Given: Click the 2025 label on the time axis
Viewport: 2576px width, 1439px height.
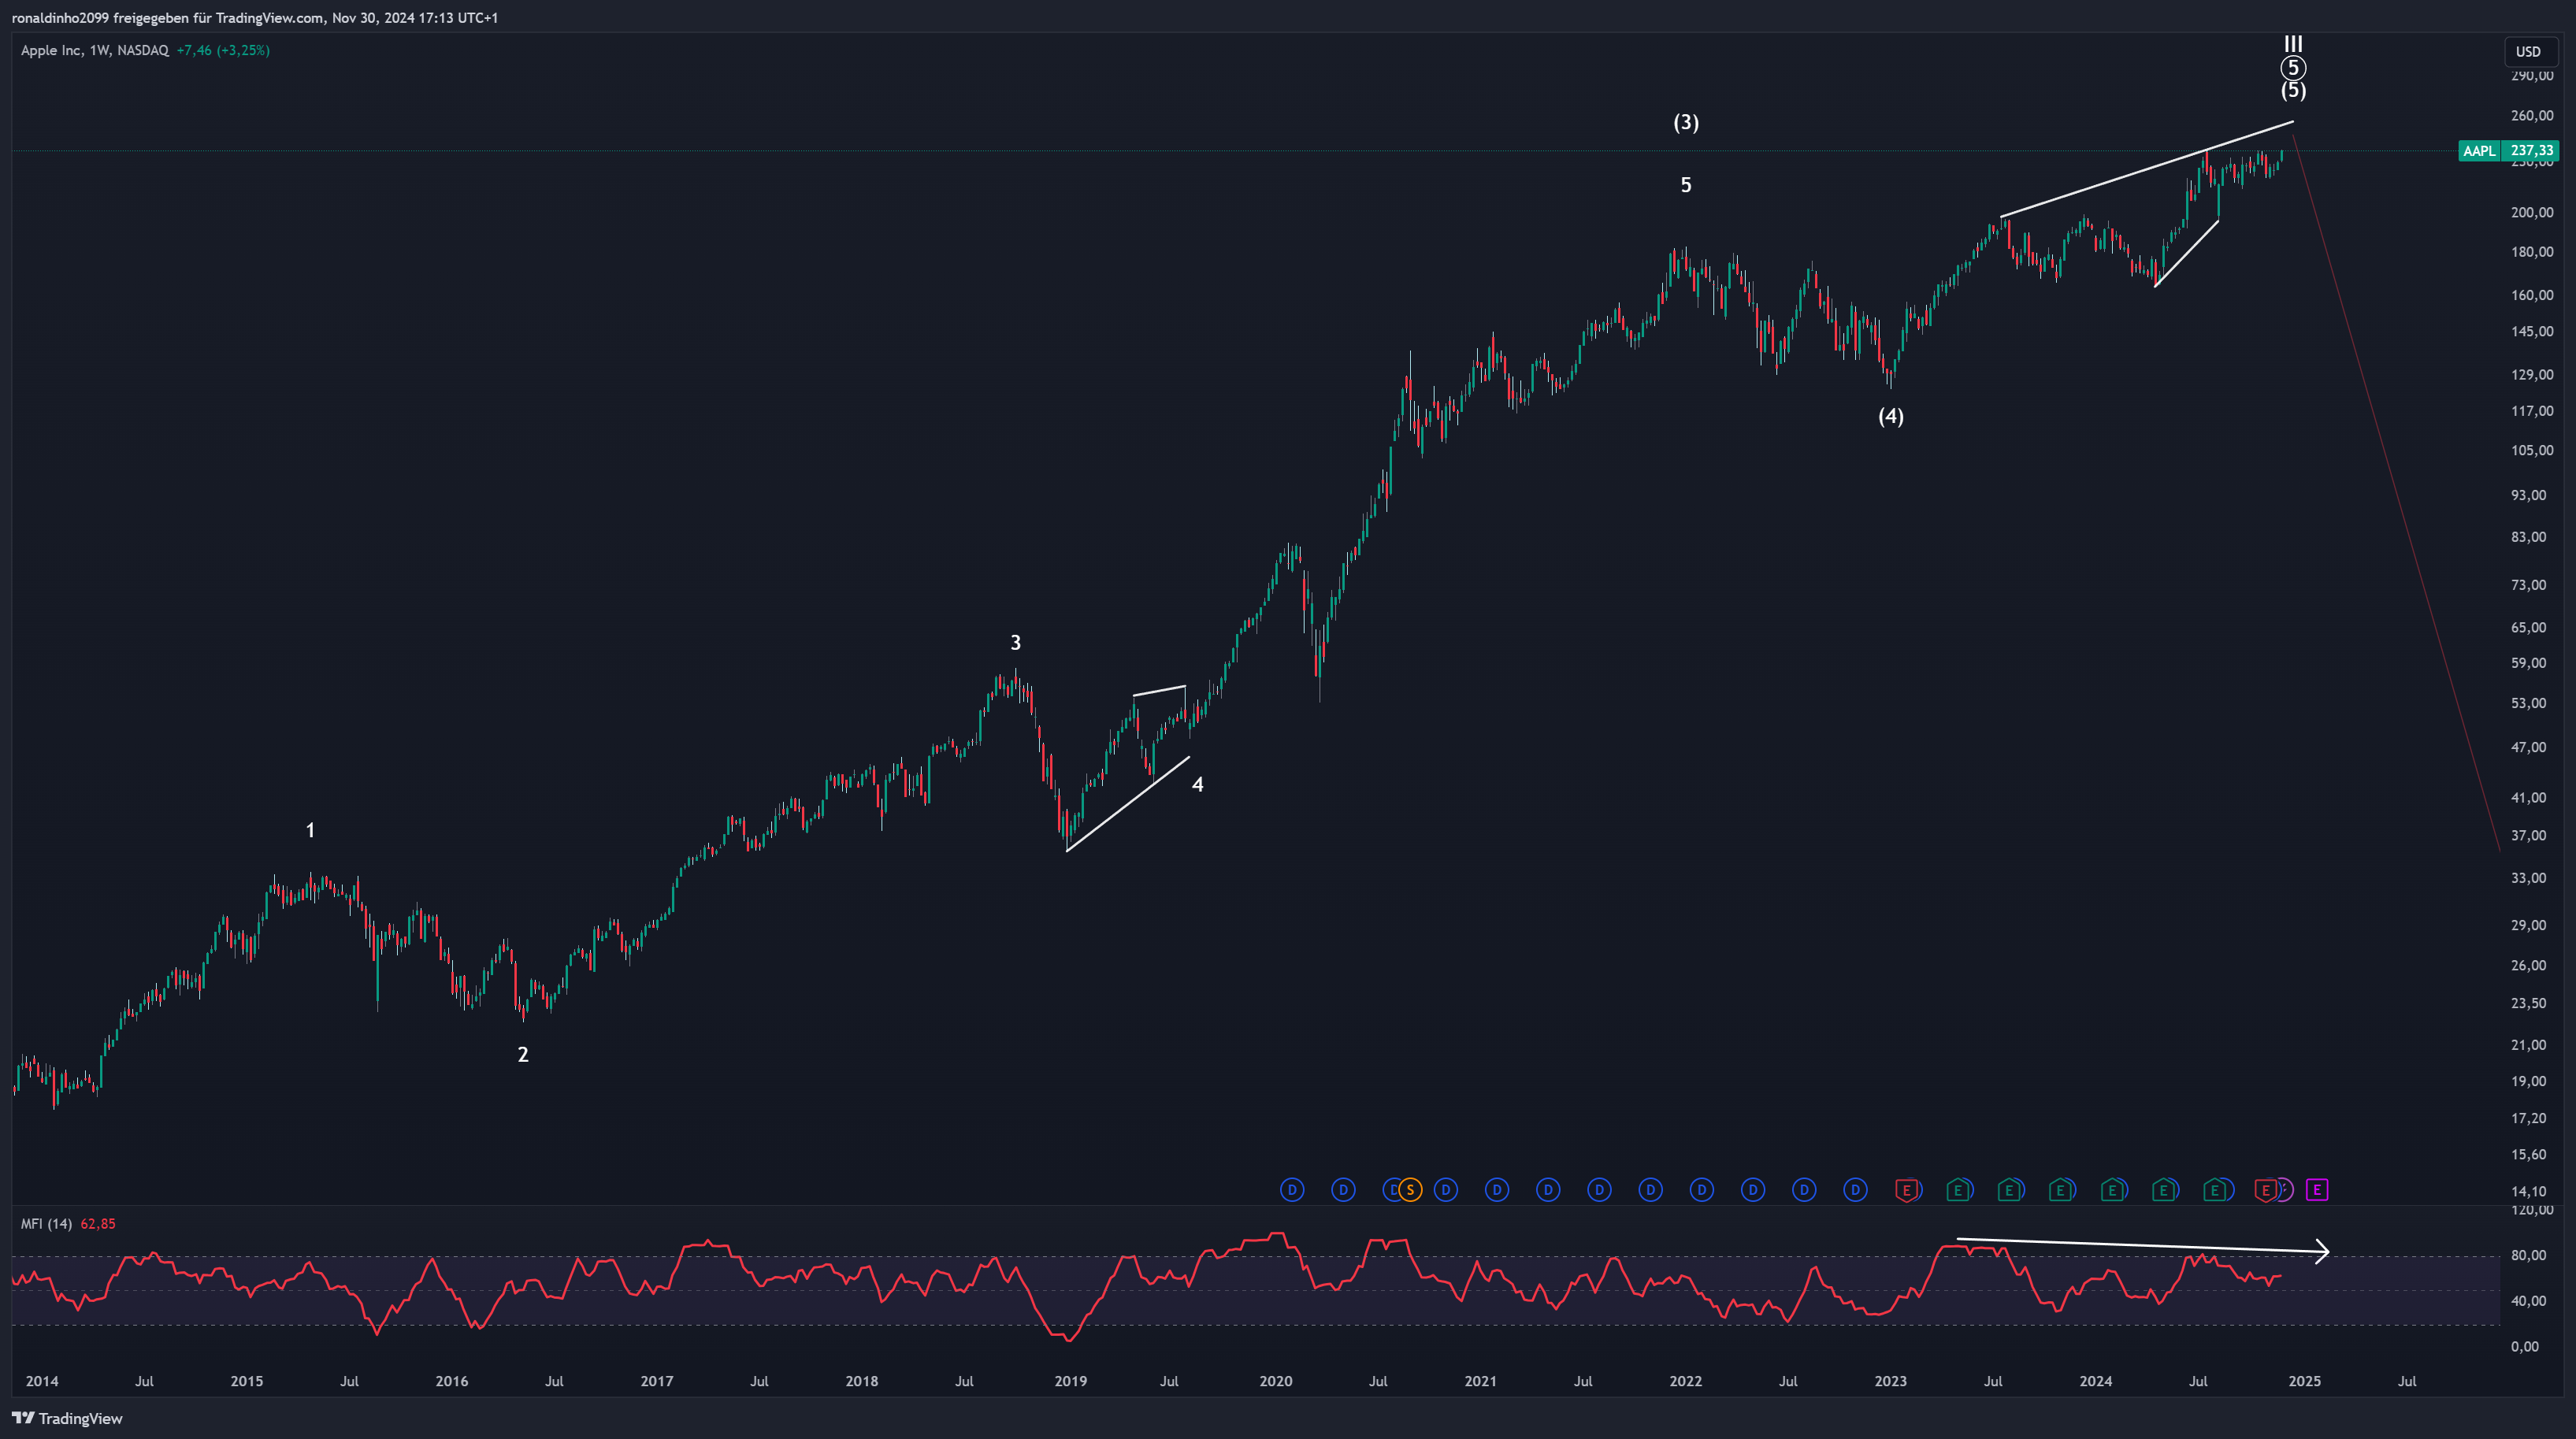Looking at the screenshot, I should pos(2304,1381).
